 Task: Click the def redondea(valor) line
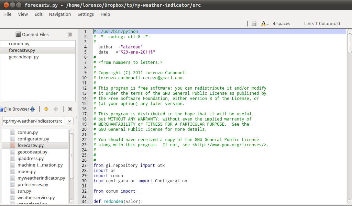click(118, 202)
